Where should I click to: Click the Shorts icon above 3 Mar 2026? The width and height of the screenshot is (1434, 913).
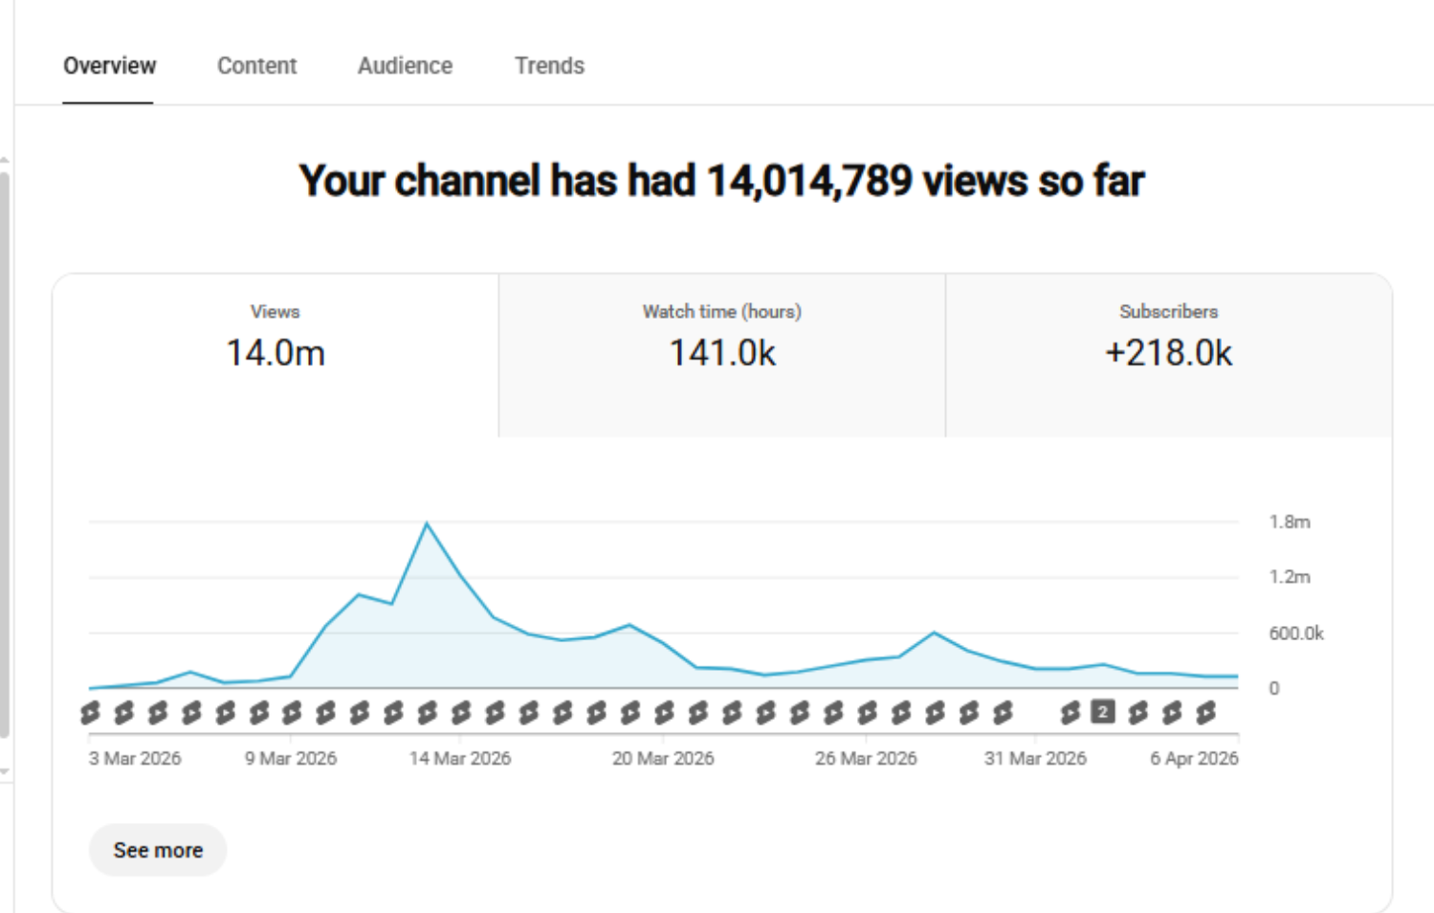click(x=90, y=713)
